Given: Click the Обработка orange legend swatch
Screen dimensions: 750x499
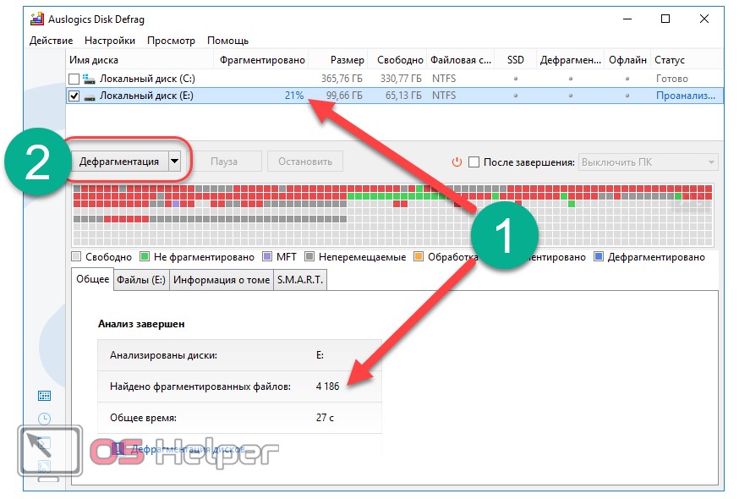Looking at the screenshot, I should pos(419,257).
